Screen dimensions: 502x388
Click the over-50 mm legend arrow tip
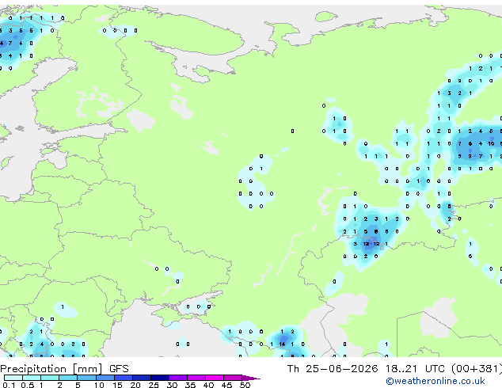pyautogui.click(x=251, y=378)
